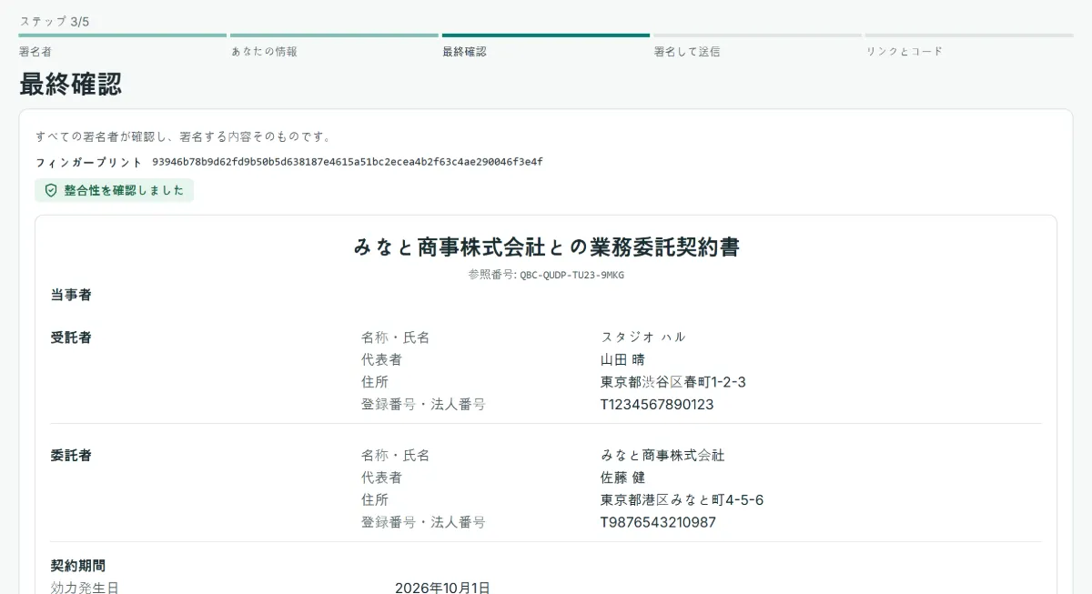Click the 契約期間 section heading
This screenshot has height=594, width=1092.
coord(78,566)
